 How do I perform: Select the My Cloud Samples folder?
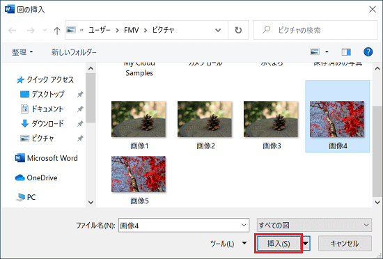tap(139, 69)
